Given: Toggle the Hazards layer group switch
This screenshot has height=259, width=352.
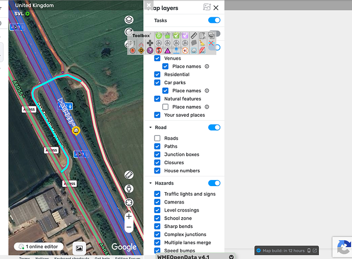Looking at the screenshot, I should pos(214,183).
